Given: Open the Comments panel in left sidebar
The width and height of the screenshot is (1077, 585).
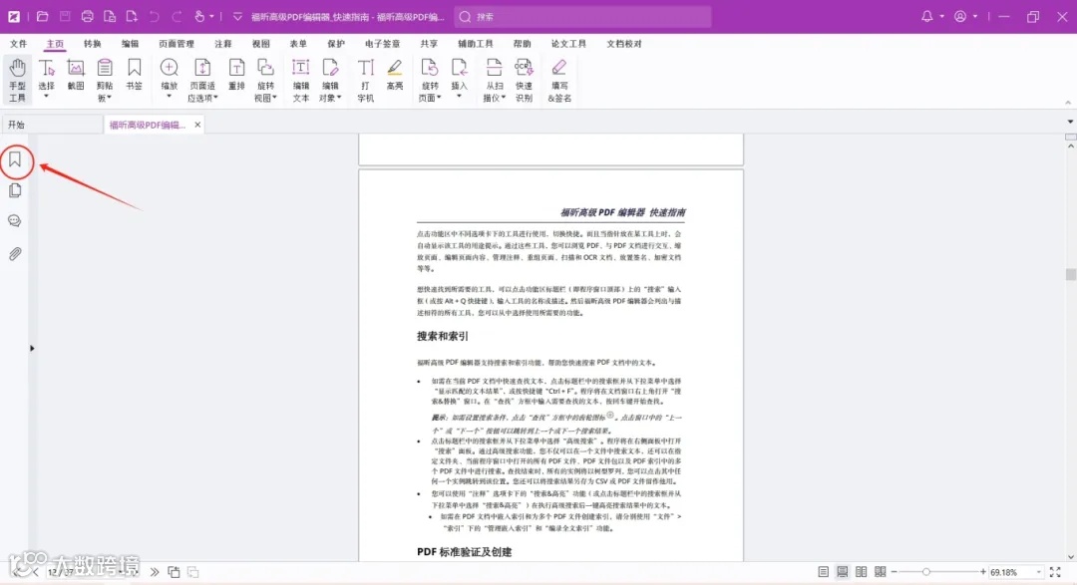Looking at the screenshot, I should click(x=15, y=221).
